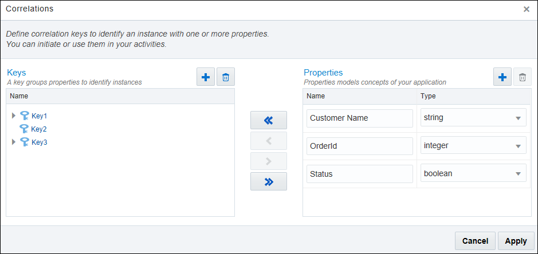
Task: Click the double left arrow move-all button
Action: point(268,121)
